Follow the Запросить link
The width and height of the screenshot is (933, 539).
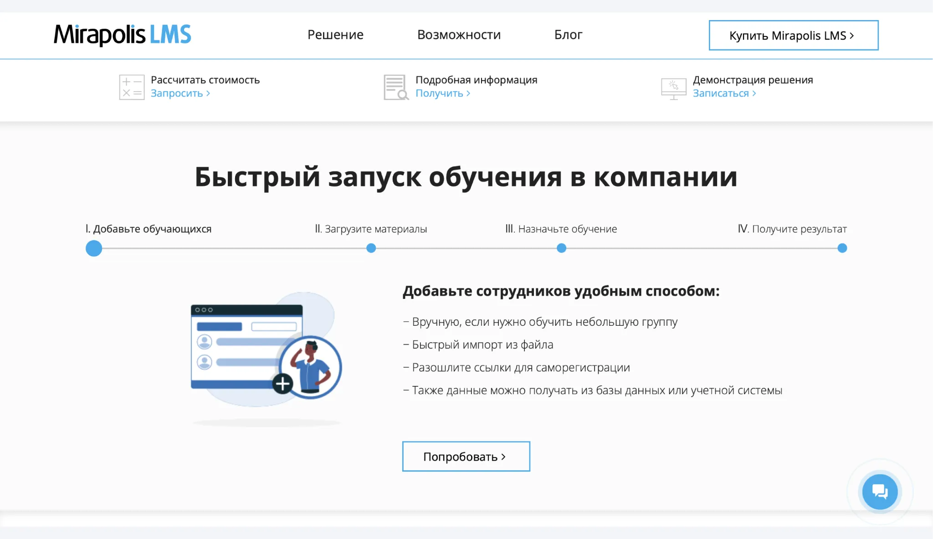click(180, 93)
